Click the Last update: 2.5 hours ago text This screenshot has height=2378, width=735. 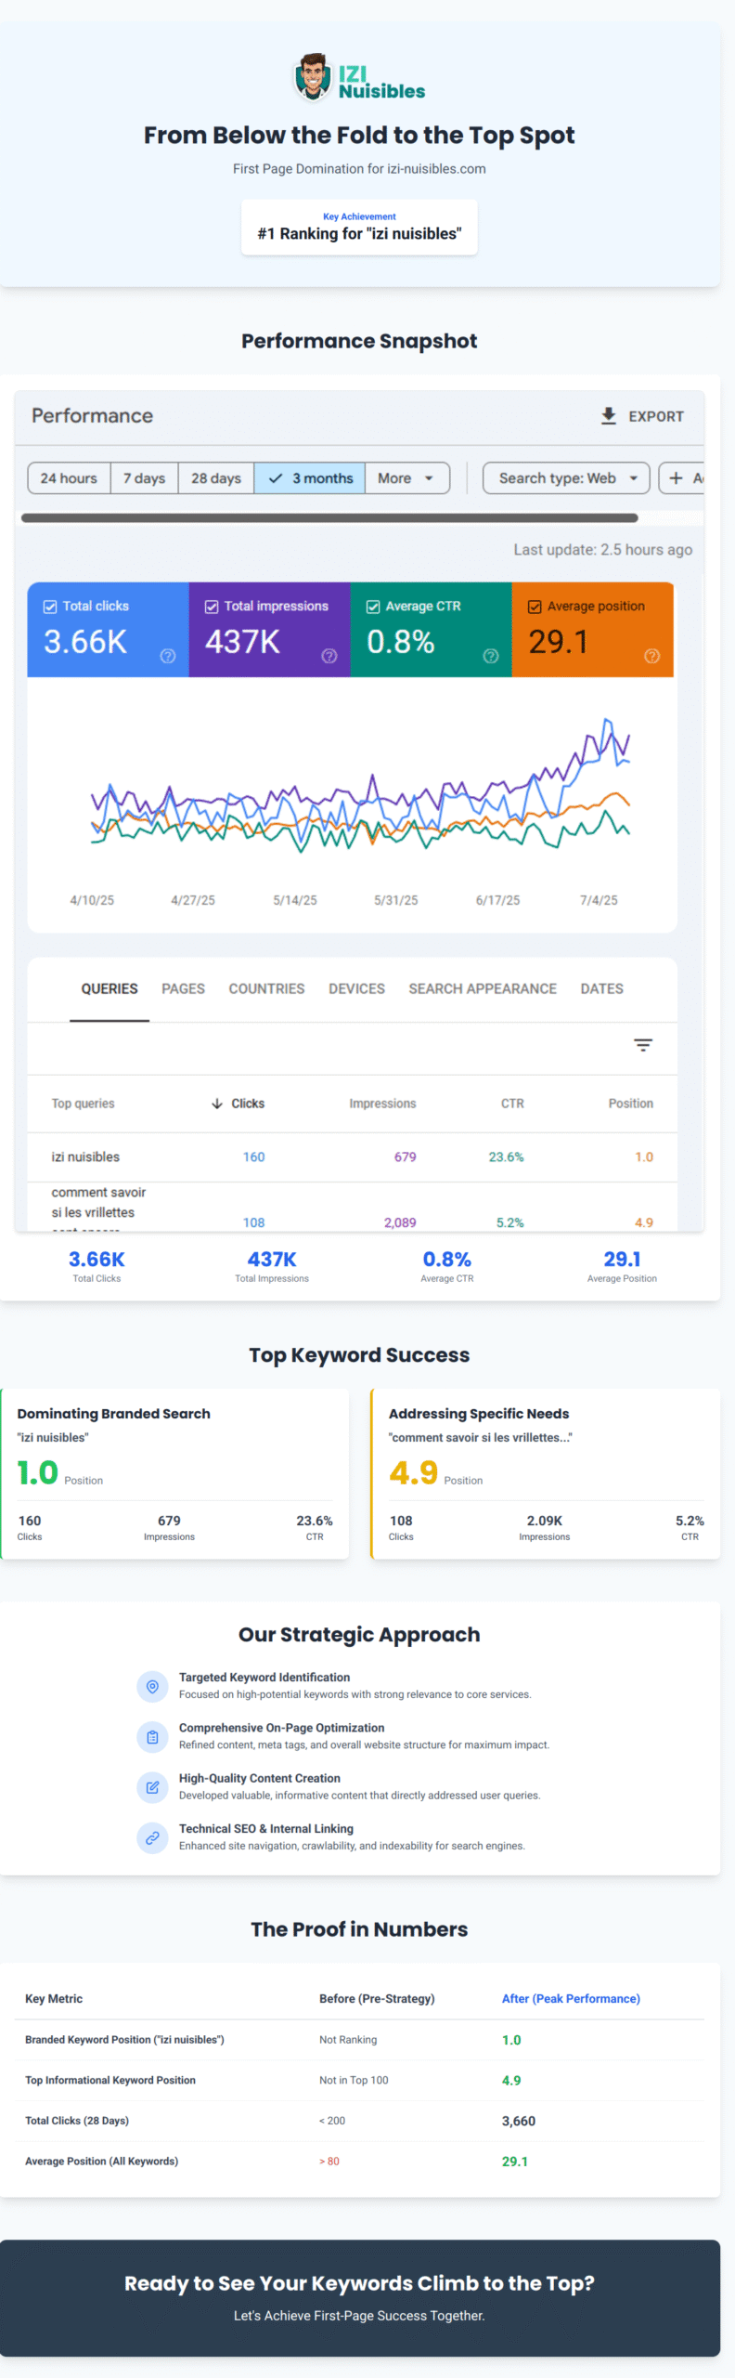[x=603, y=550]
